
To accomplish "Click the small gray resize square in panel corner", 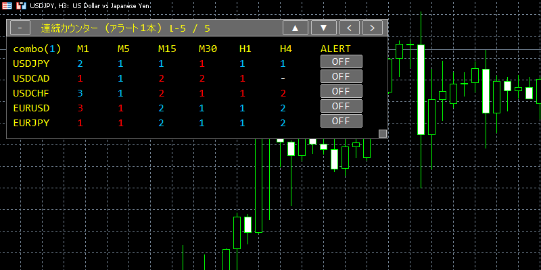I will pyautogui.click(x=383, y=134).
